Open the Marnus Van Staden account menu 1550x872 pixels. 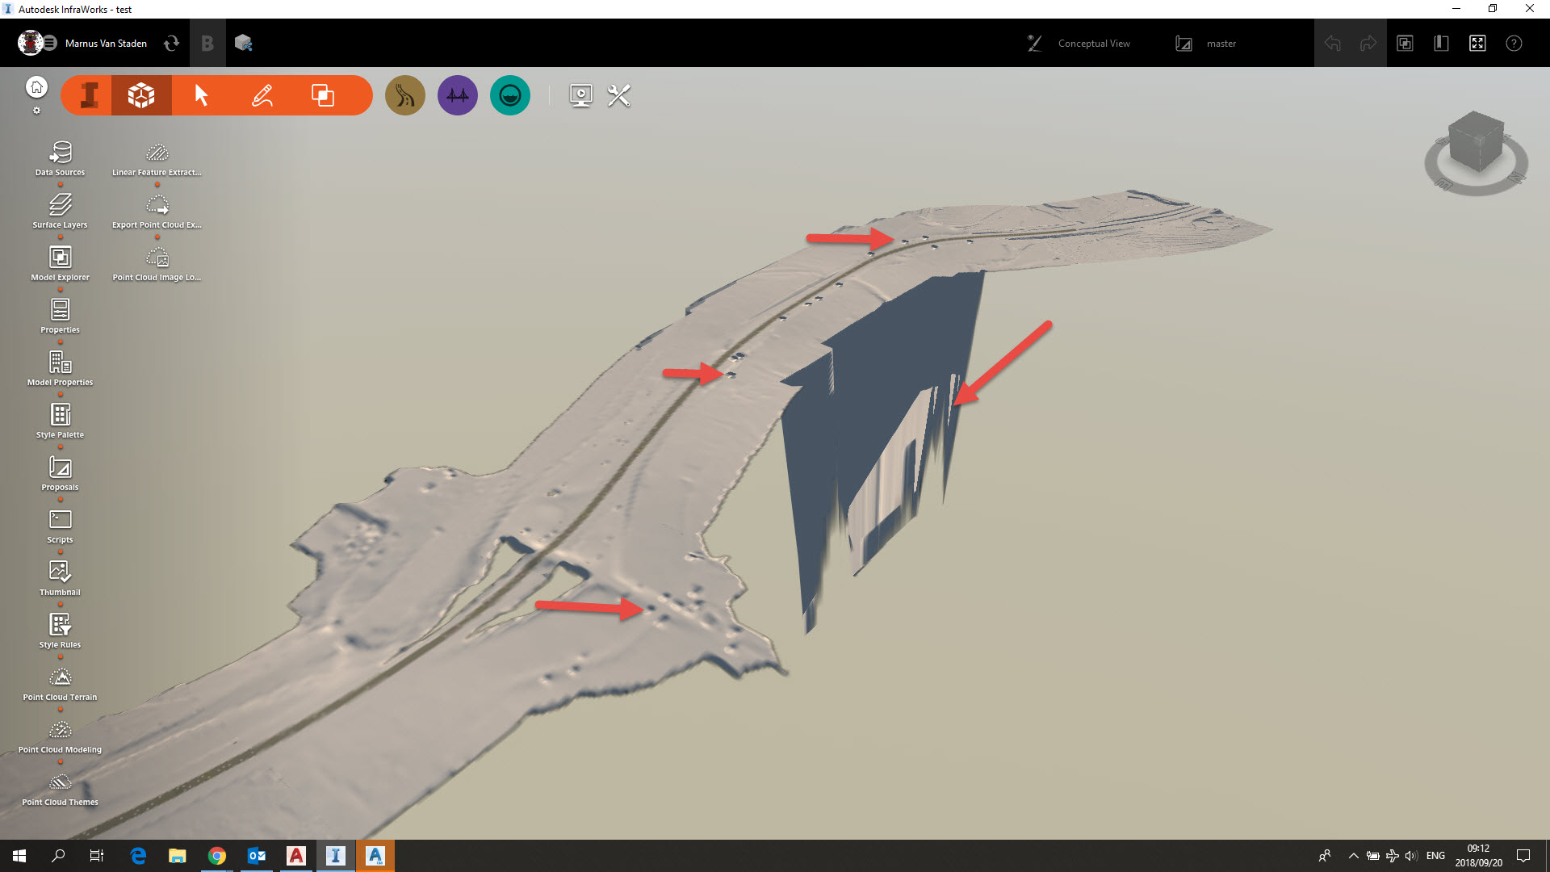coord(105,43)
